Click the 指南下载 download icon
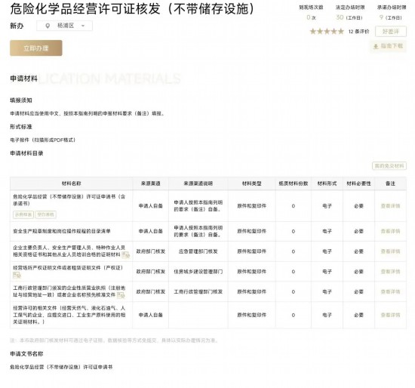This screenshot has height=388, width=415. coord(375,47)
